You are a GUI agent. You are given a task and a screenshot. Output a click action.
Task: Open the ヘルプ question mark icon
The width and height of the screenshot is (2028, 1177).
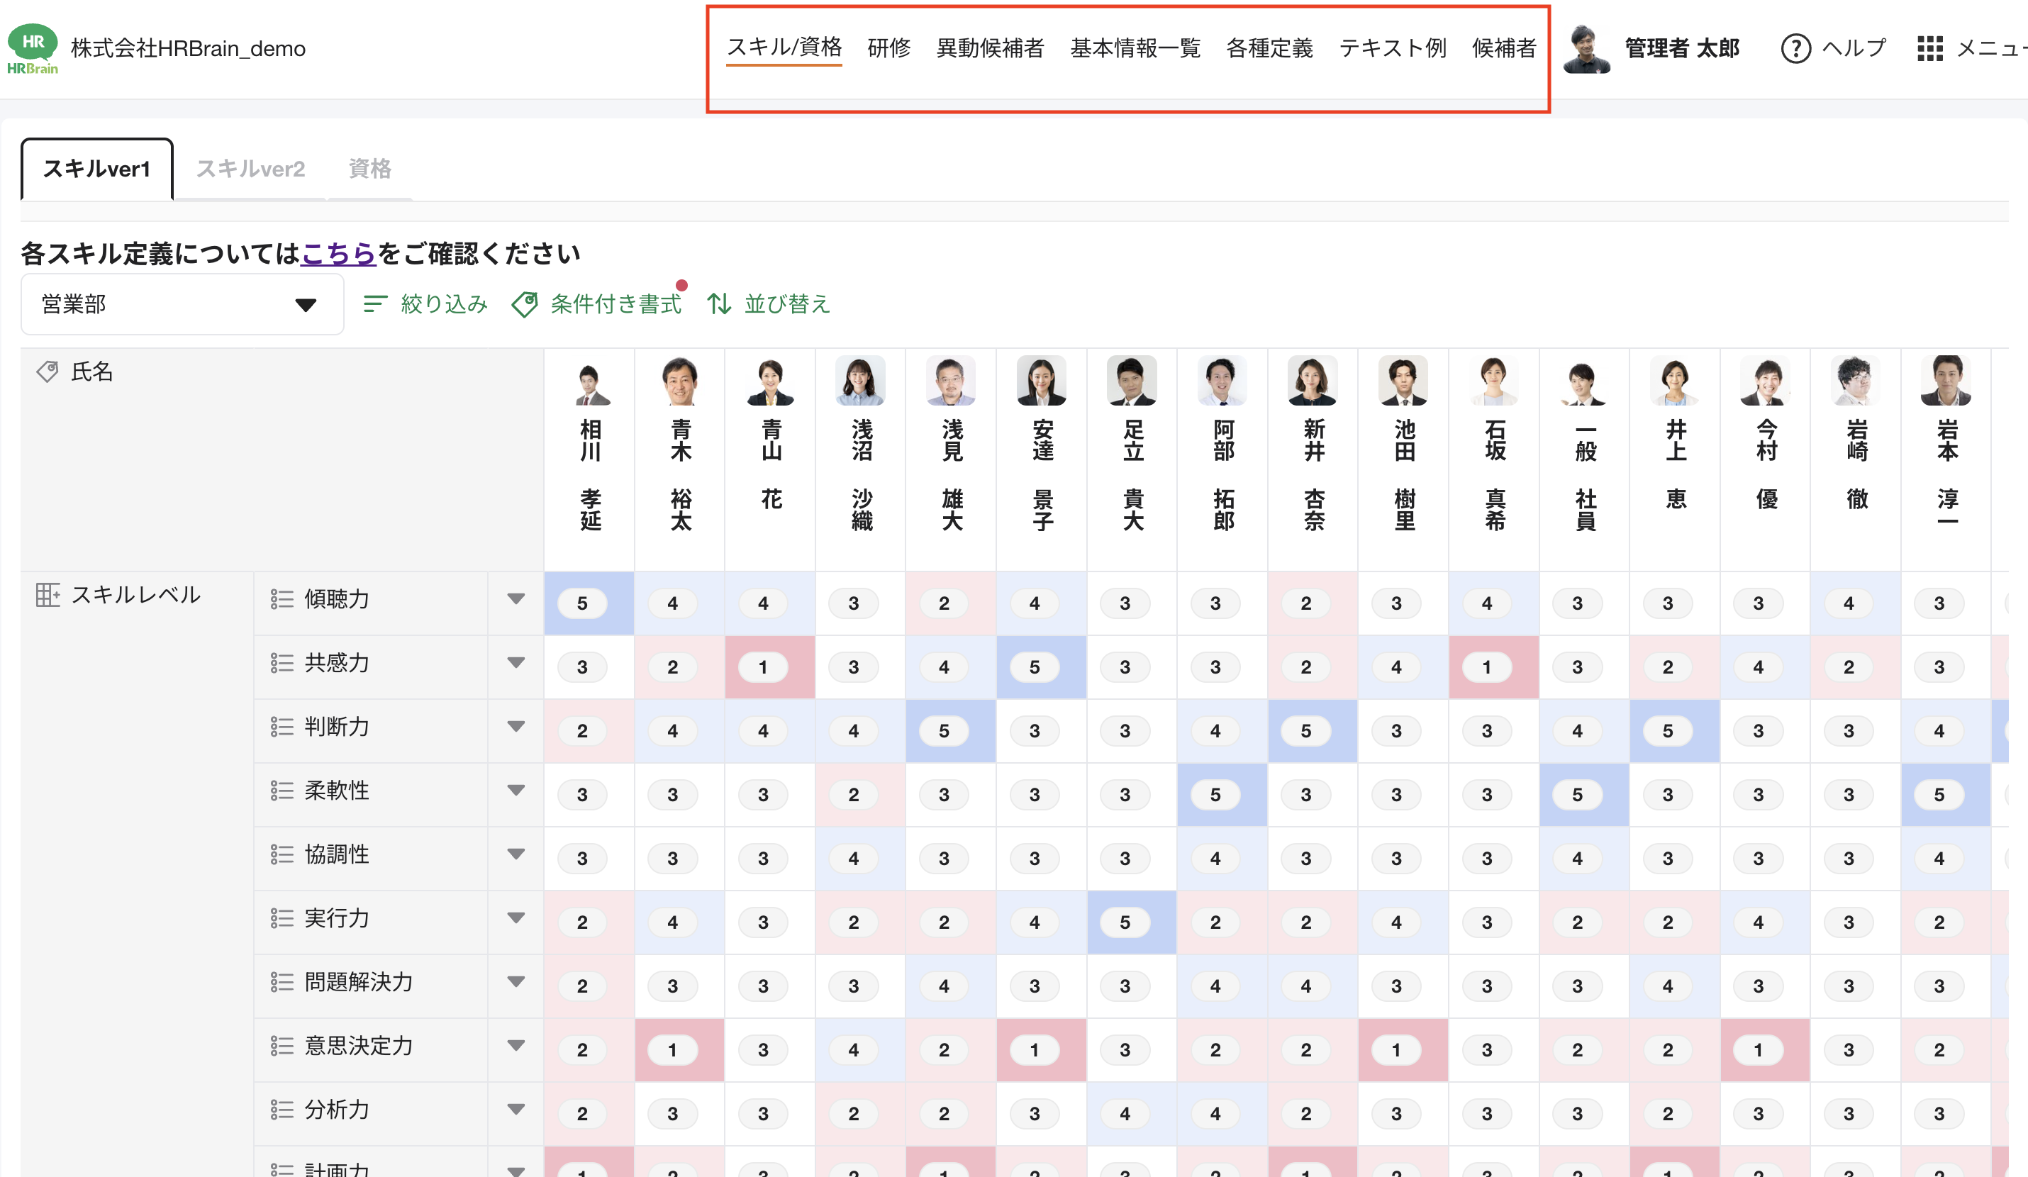tap(1795, 48)
